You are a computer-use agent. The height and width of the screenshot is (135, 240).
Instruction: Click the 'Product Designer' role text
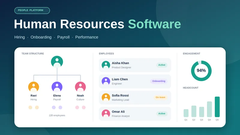tap(121, 67)
